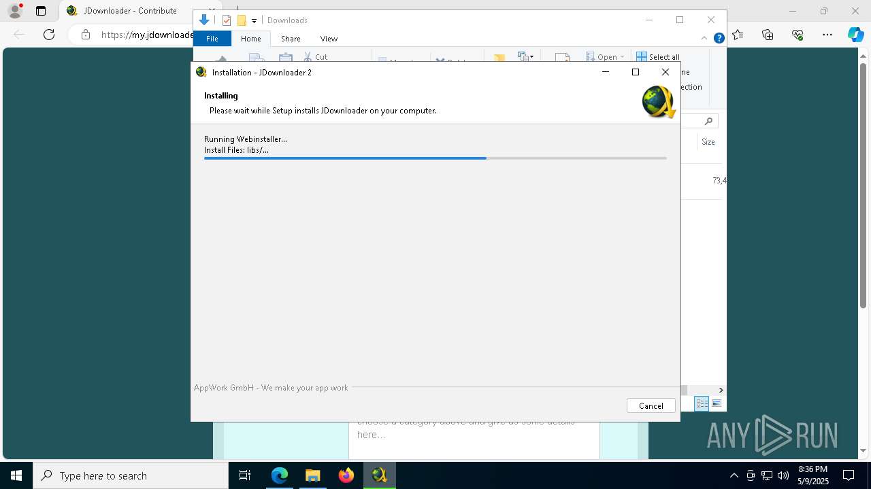871x489 pixels.
Task: Click the "Install Files: libs/..." status line
Action: pyautogui.click(x=236, y=150)
